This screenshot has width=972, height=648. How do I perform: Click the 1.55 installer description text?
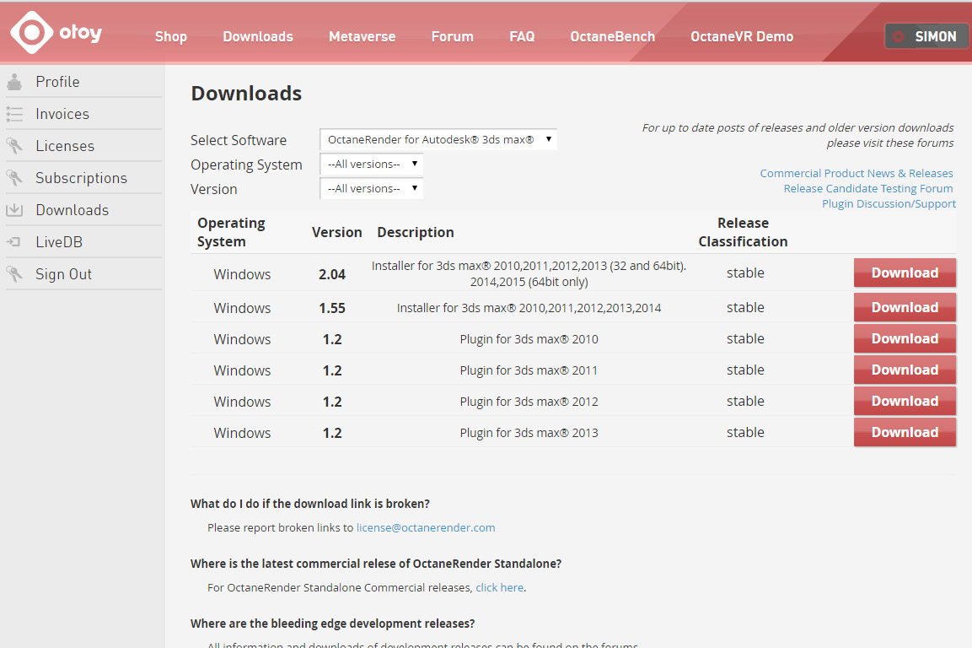pos(529,309)
